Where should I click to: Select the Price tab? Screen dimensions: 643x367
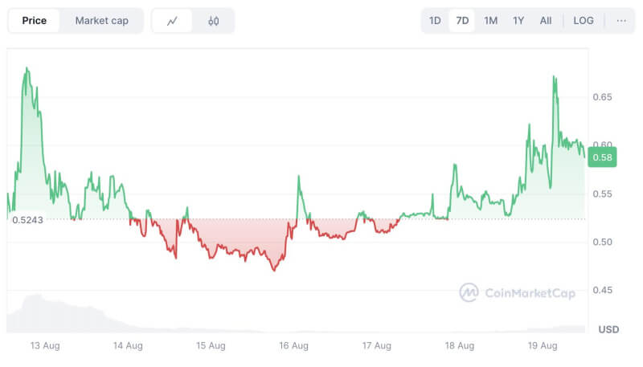coord(34,21)
